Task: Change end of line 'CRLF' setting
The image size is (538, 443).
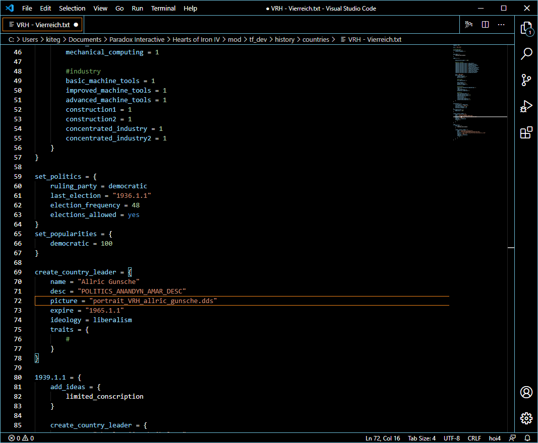Action: pyautogui.click(x=474, y=438)
